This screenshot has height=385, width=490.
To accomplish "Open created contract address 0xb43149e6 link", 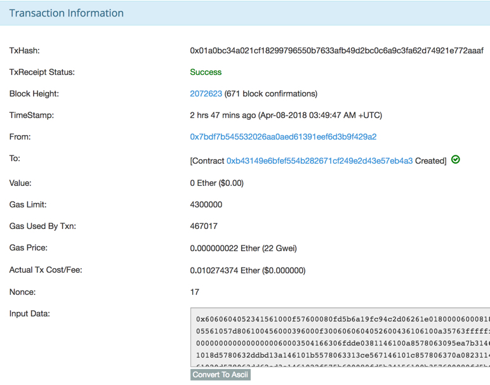I will (x=319, y=160).
